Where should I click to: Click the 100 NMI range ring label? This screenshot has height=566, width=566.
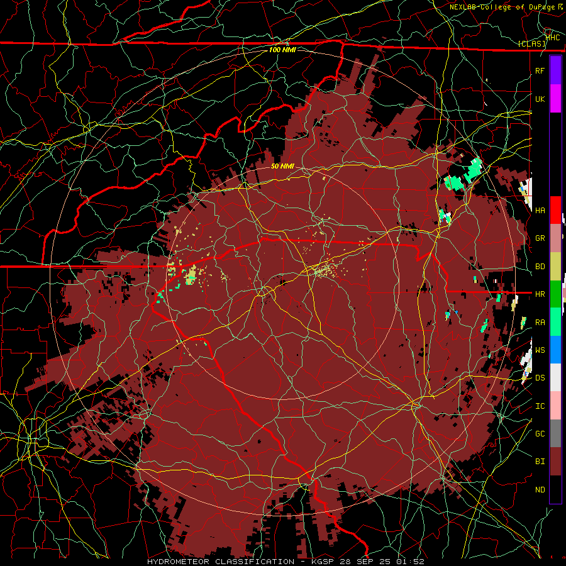pyautogui.click(x=282, y=50)
